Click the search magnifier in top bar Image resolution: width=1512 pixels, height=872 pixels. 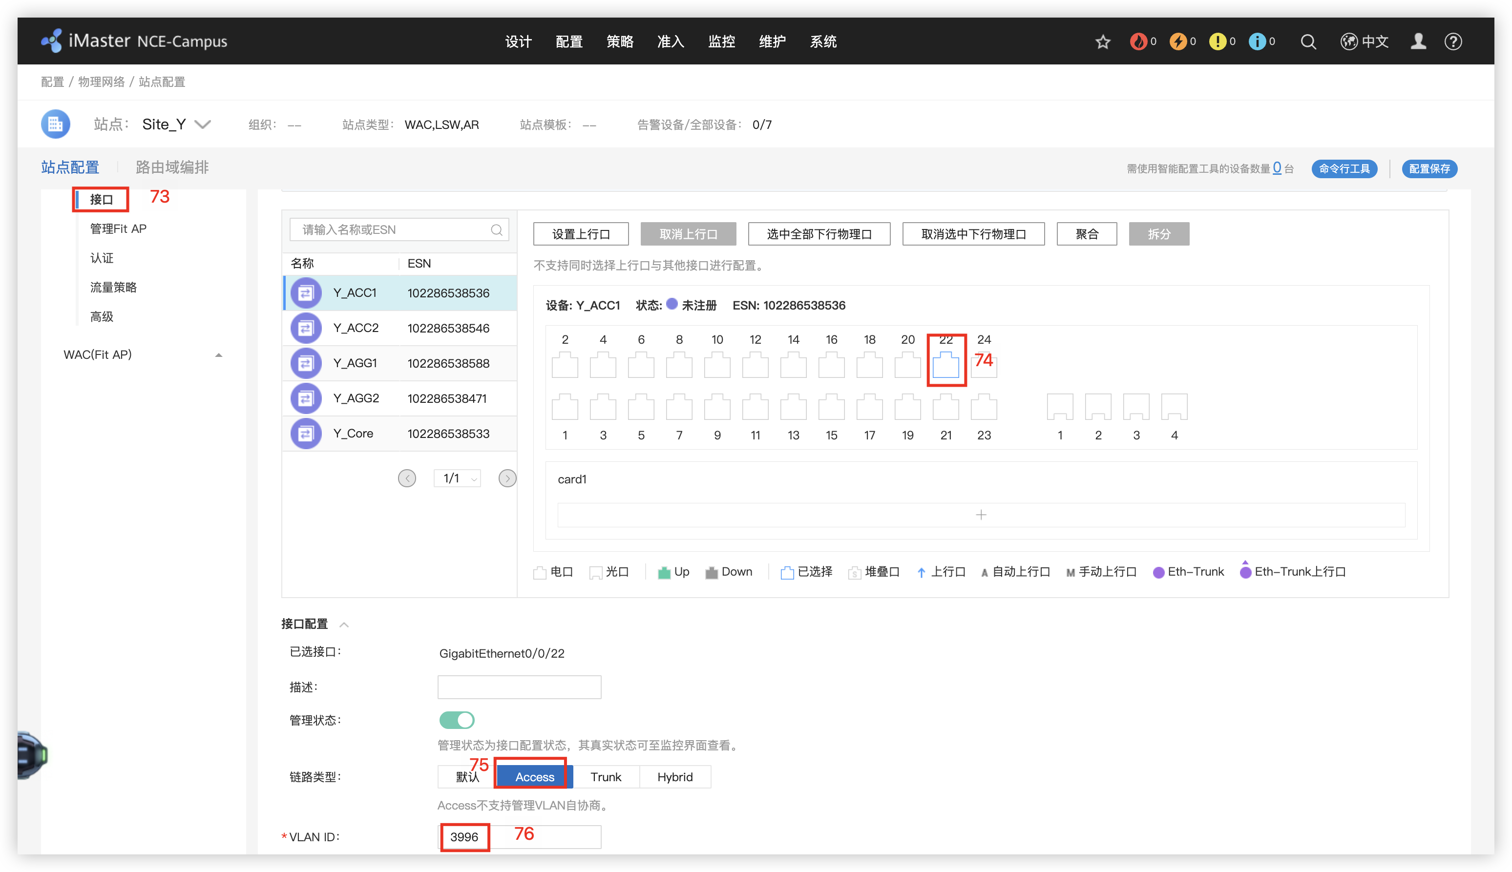(x=1308, y=42)
